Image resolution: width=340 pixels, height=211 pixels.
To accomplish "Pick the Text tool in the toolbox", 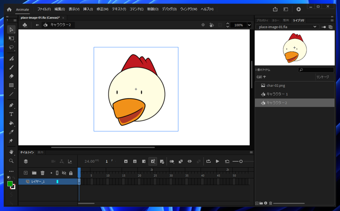I will 11,114.
